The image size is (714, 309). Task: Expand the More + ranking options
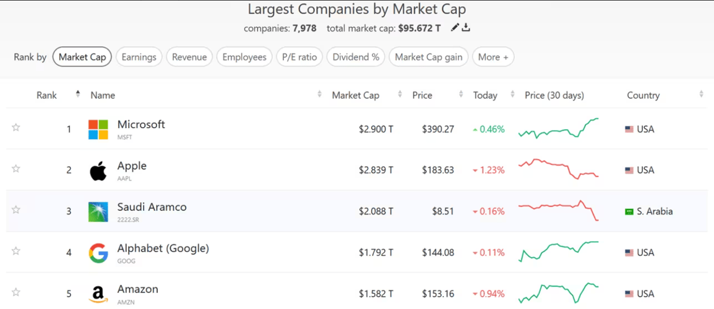click(493, 57)
